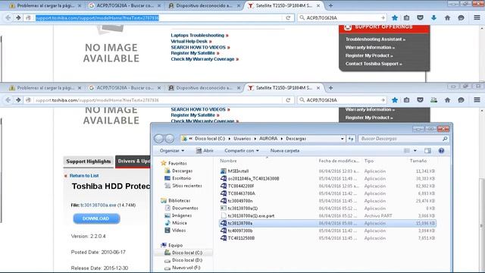Viewport: 485px width, 273px height.
Task: Open a new tab with plus in lower Firefox
Action: pos(330,88)
